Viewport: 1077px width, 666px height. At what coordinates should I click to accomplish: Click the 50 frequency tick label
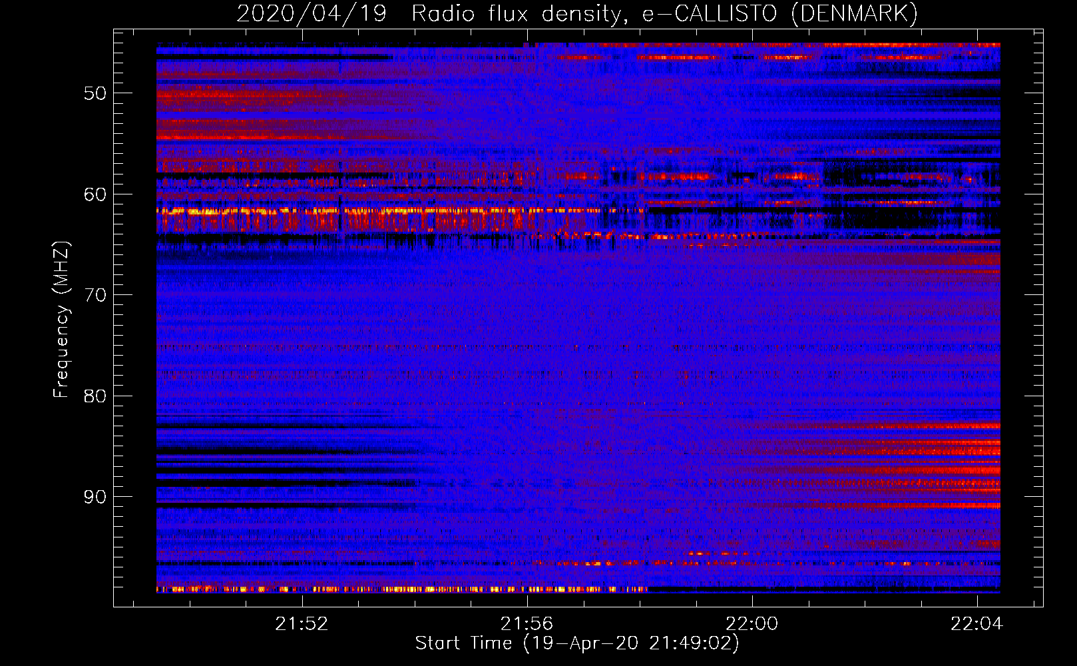click(95, 93)
